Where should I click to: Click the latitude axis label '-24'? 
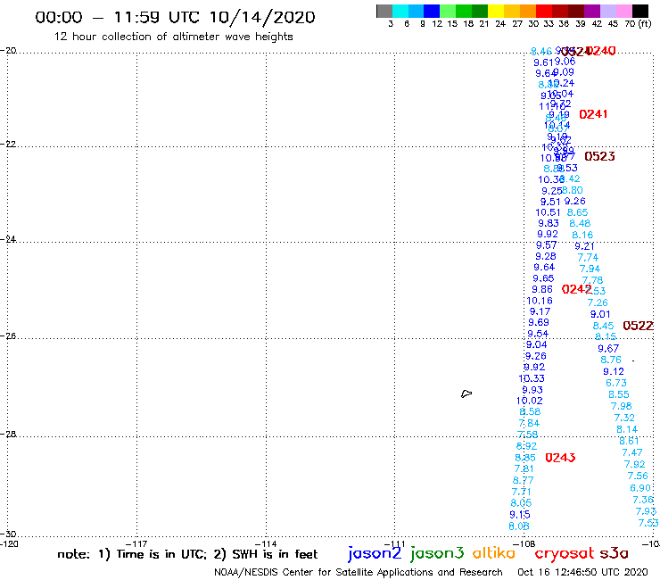[x=8, y=239]
